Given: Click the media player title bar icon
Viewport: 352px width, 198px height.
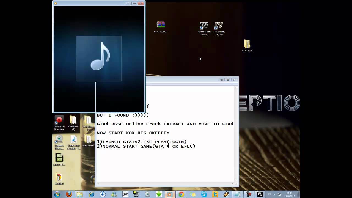Looking at the screenshot, I should [x=56, y=4].
